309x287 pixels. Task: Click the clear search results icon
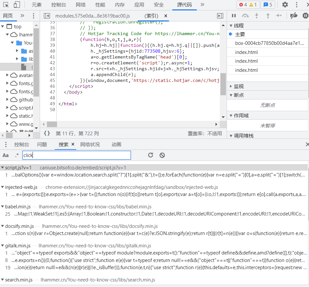coord(162,155)
